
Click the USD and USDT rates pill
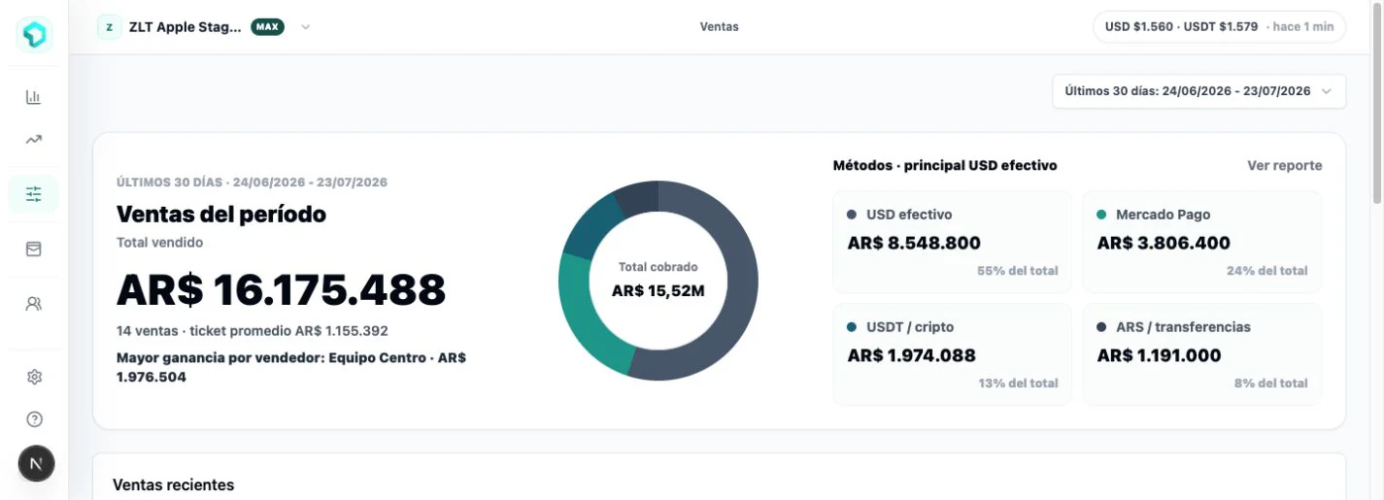coord(1219,27)
